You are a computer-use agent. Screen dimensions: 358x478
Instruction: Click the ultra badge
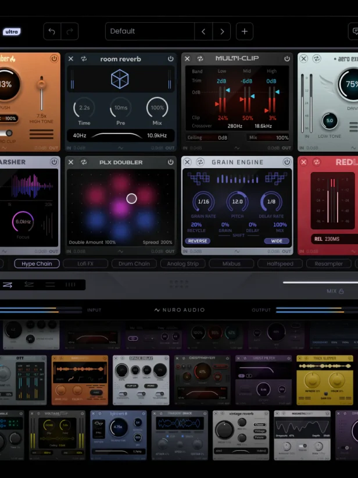click(x=12, y=32)
